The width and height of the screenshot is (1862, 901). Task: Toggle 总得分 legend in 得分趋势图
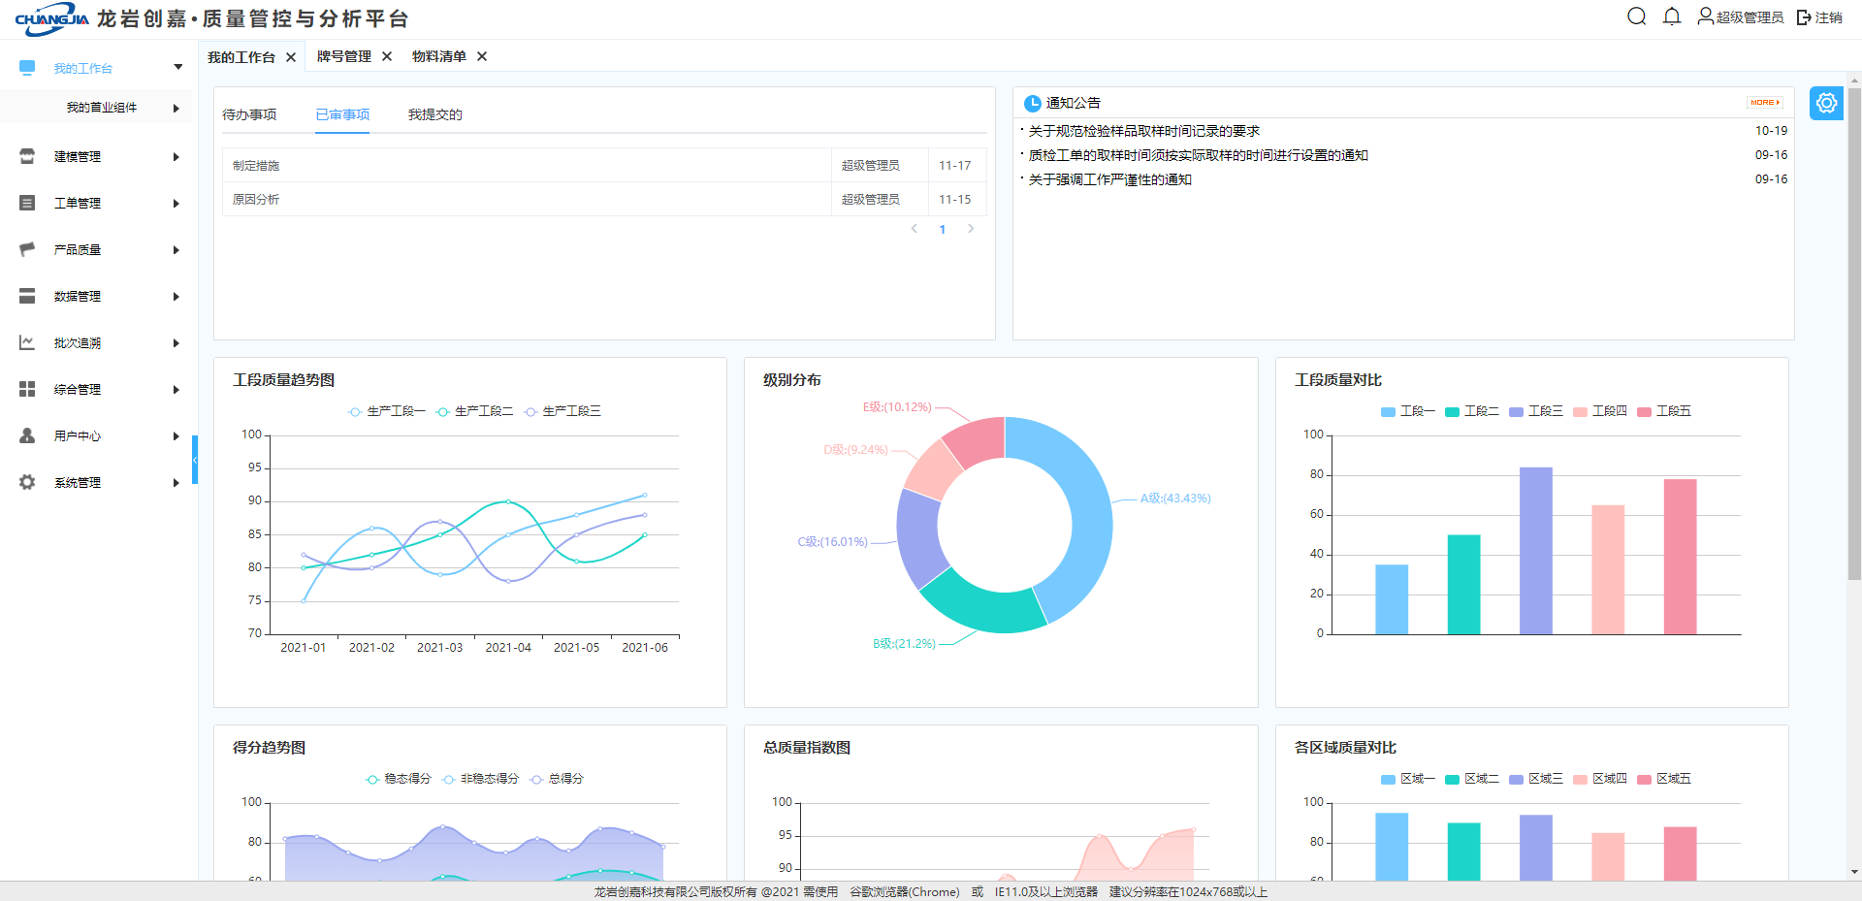point(557,779)
